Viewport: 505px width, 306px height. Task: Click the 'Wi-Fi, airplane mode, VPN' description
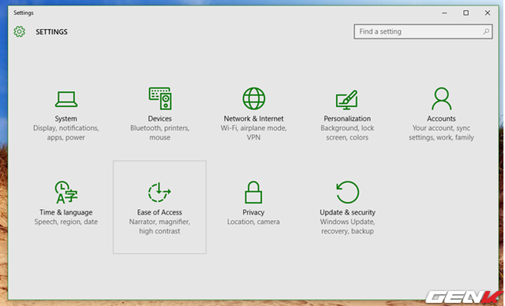tap(254, 133)
